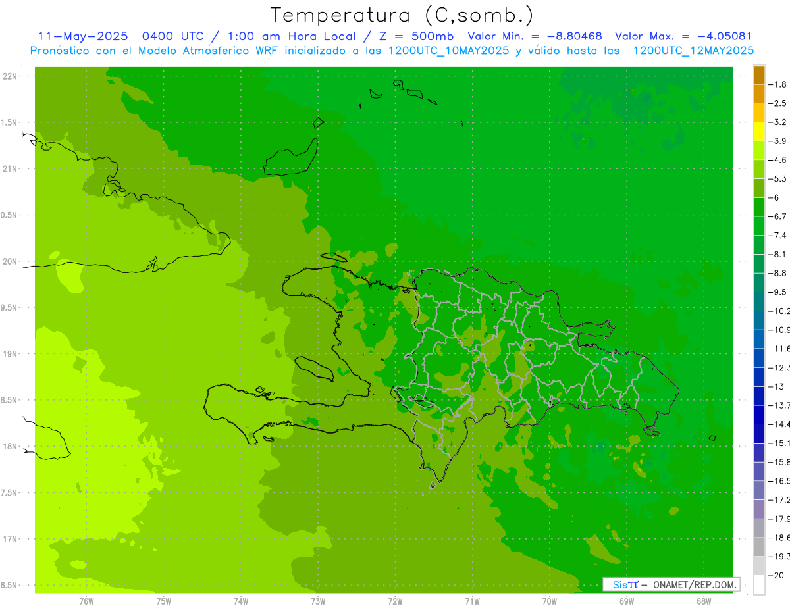This screenshot has height=610, width=790.
Task: Click the '76W' longitude label
Action: pyautogui.click(x=86, y=601)
